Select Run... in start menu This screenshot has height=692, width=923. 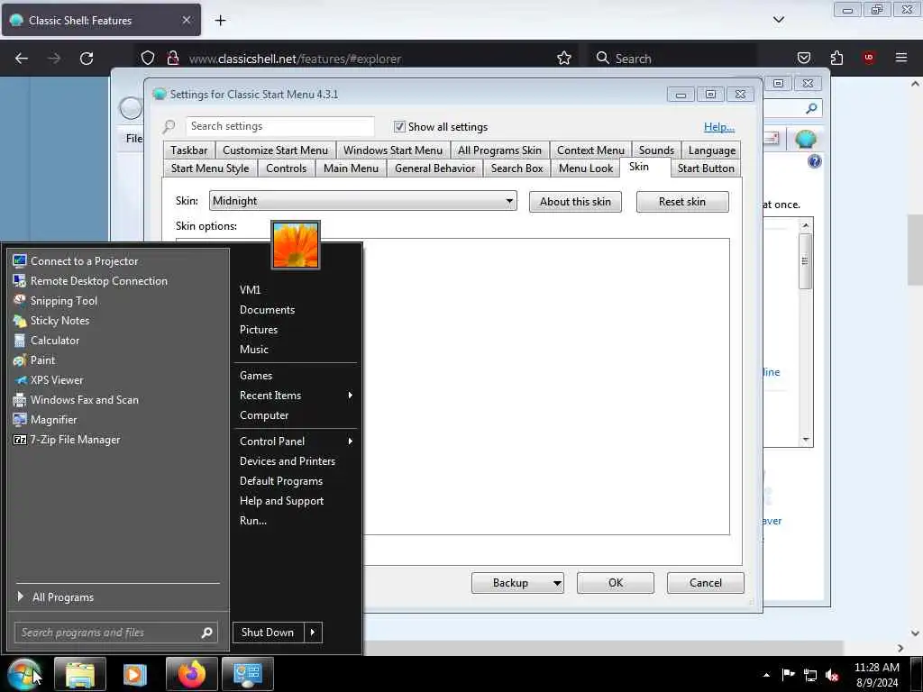pyautogui.click(x=253, y=521)
